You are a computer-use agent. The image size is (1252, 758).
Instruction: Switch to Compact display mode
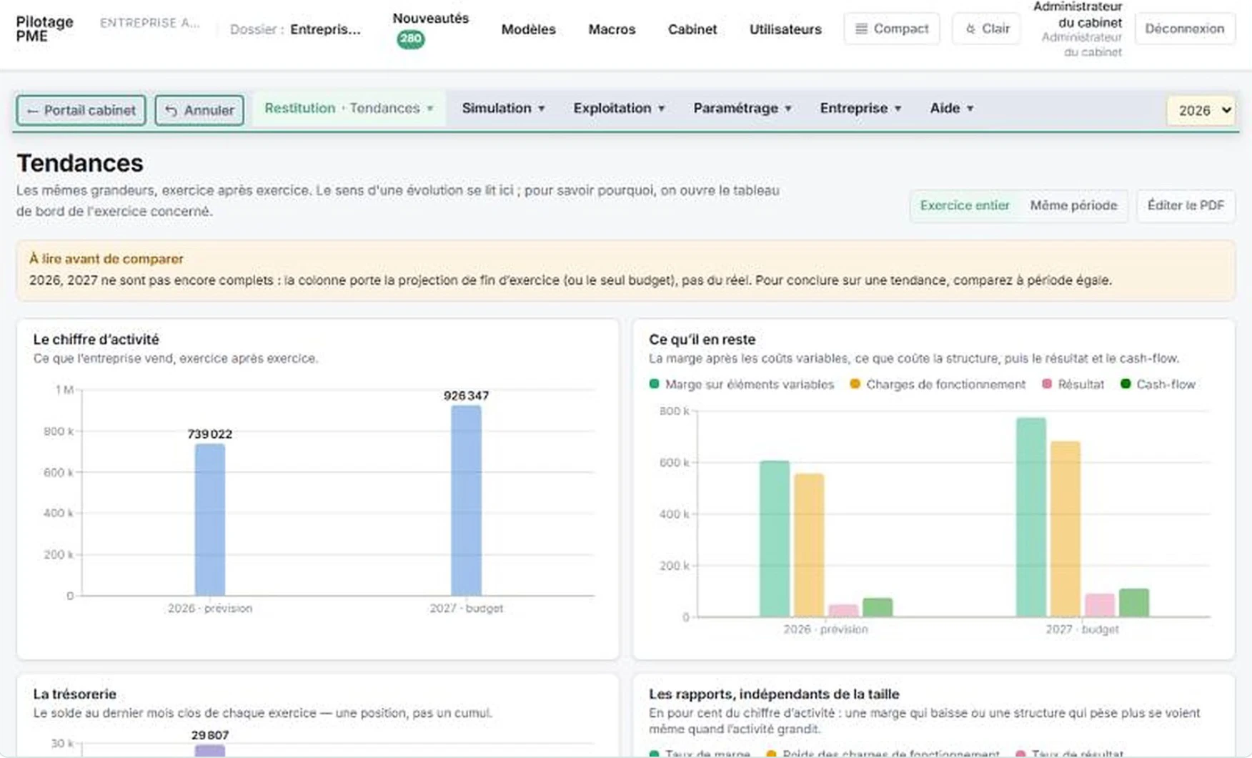click(x=892, y=29)
